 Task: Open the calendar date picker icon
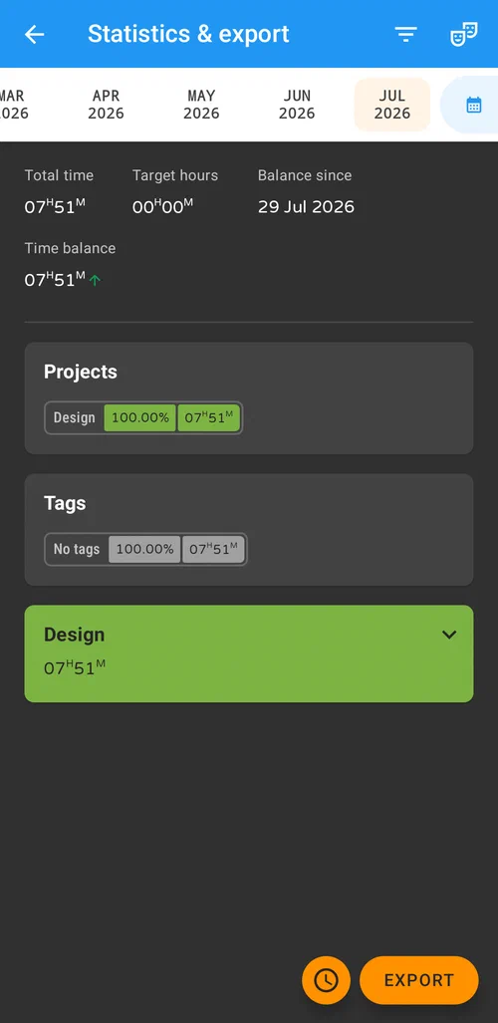pyautogui.click(x=474, y=105)
